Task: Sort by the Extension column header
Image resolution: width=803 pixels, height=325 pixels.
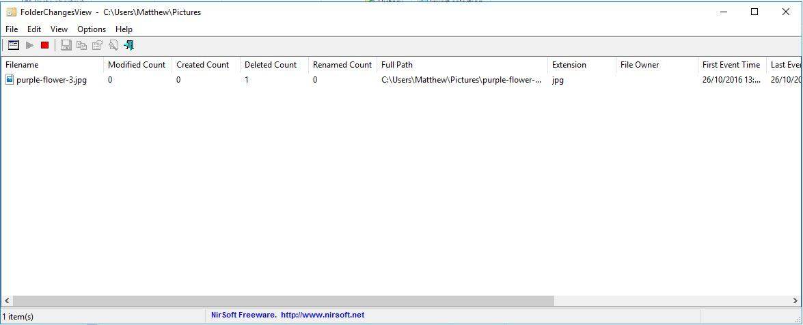Action: pyautogui.click(x=582, y=65)
